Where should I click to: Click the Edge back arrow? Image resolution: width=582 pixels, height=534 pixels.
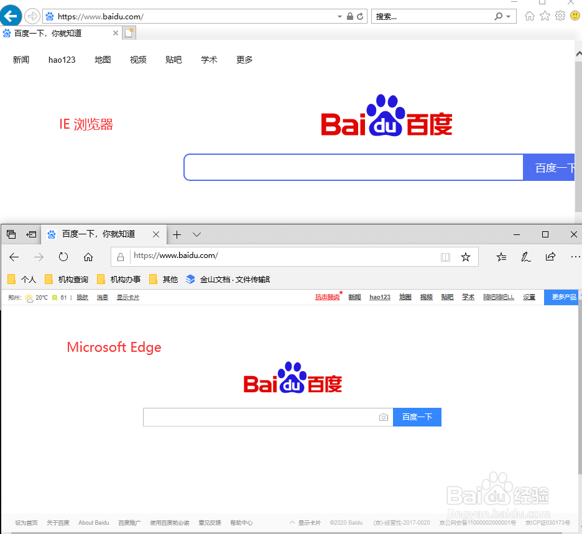[14, 257]
